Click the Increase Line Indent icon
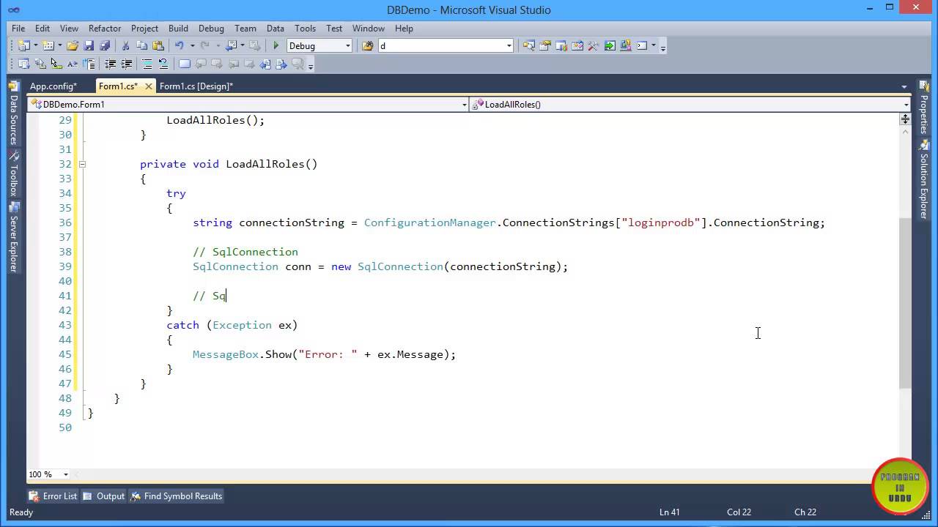This screenshot has height=527, width=938. coord(126,64)
